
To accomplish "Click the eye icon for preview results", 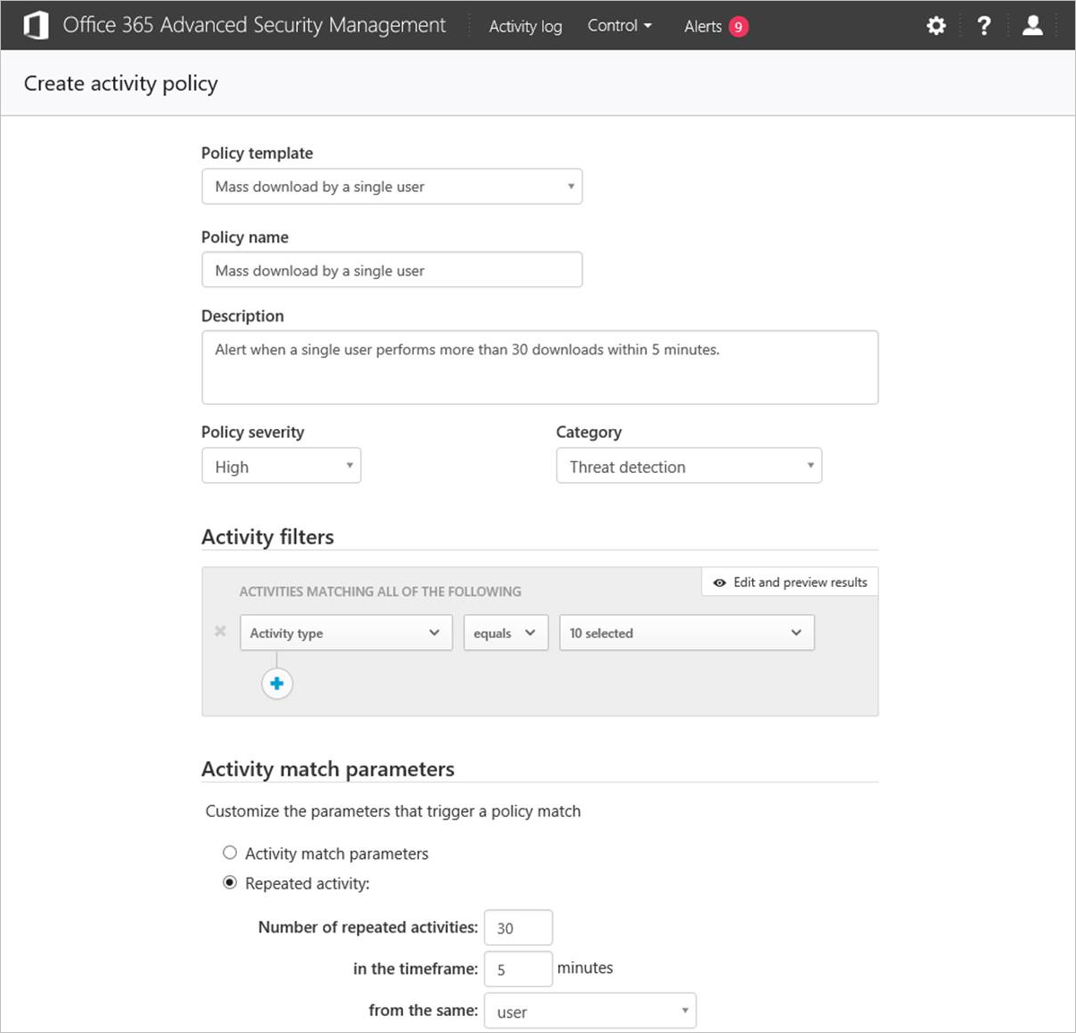I will (x=720, y=582).
